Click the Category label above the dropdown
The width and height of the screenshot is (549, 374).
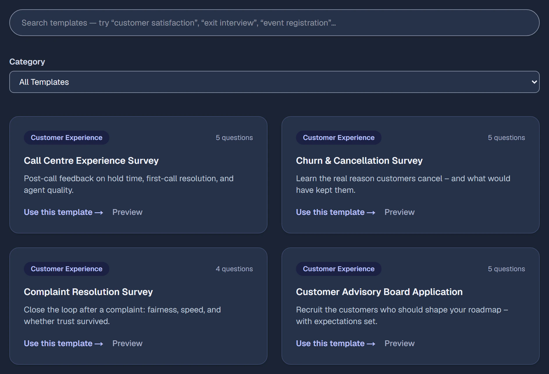click(x=27, y=62)
